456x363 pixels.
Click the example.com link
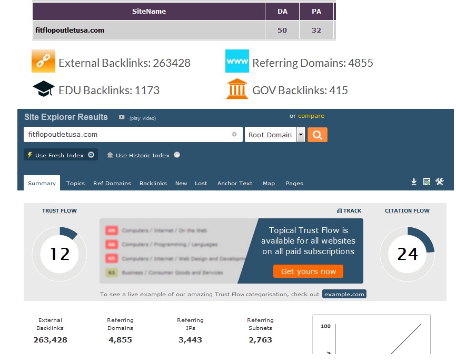(x=344, y=294)
